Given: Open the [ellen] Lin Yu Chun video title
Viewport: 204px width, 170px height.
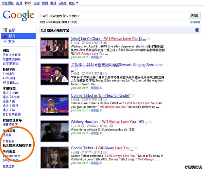Looking at the screenshot, I should point(108,38).
